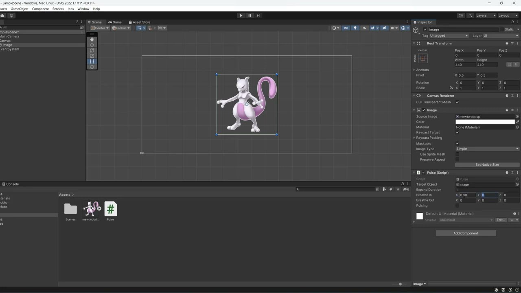
Task: Toggle scene visibility hidden-objects icon
Action: coord(384,28)
